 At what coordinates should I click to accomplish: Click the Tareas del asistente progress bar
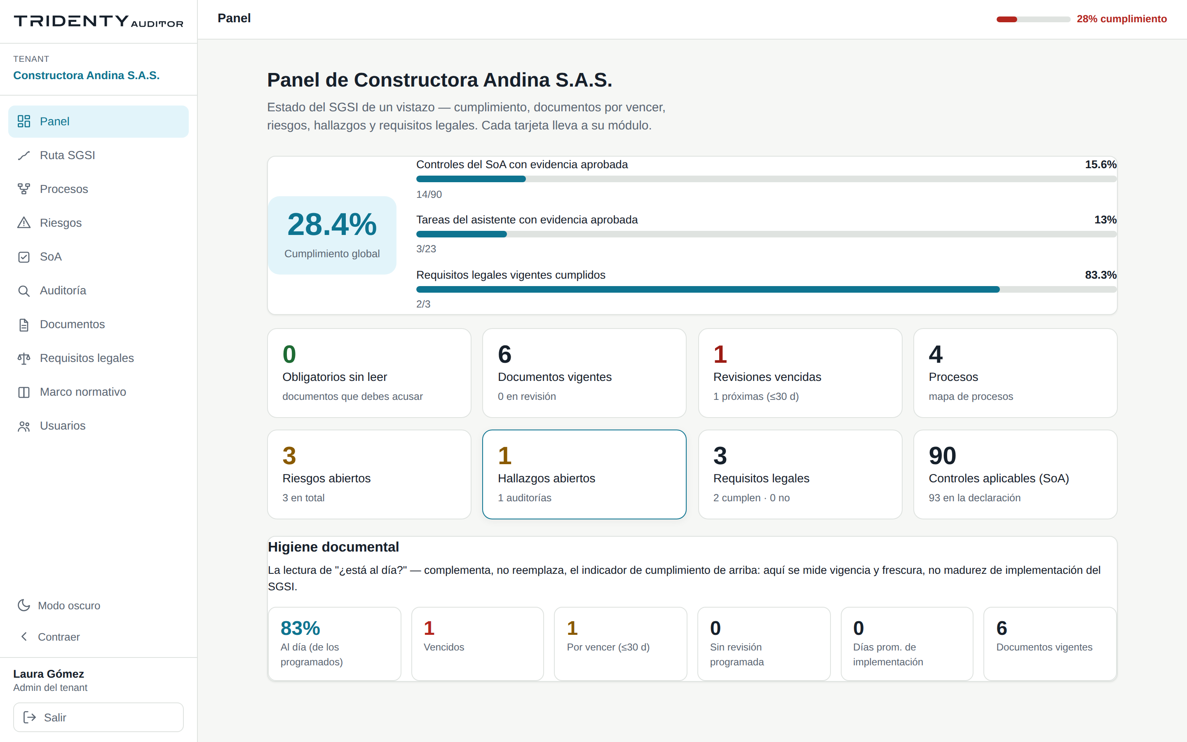click(766, 234)
